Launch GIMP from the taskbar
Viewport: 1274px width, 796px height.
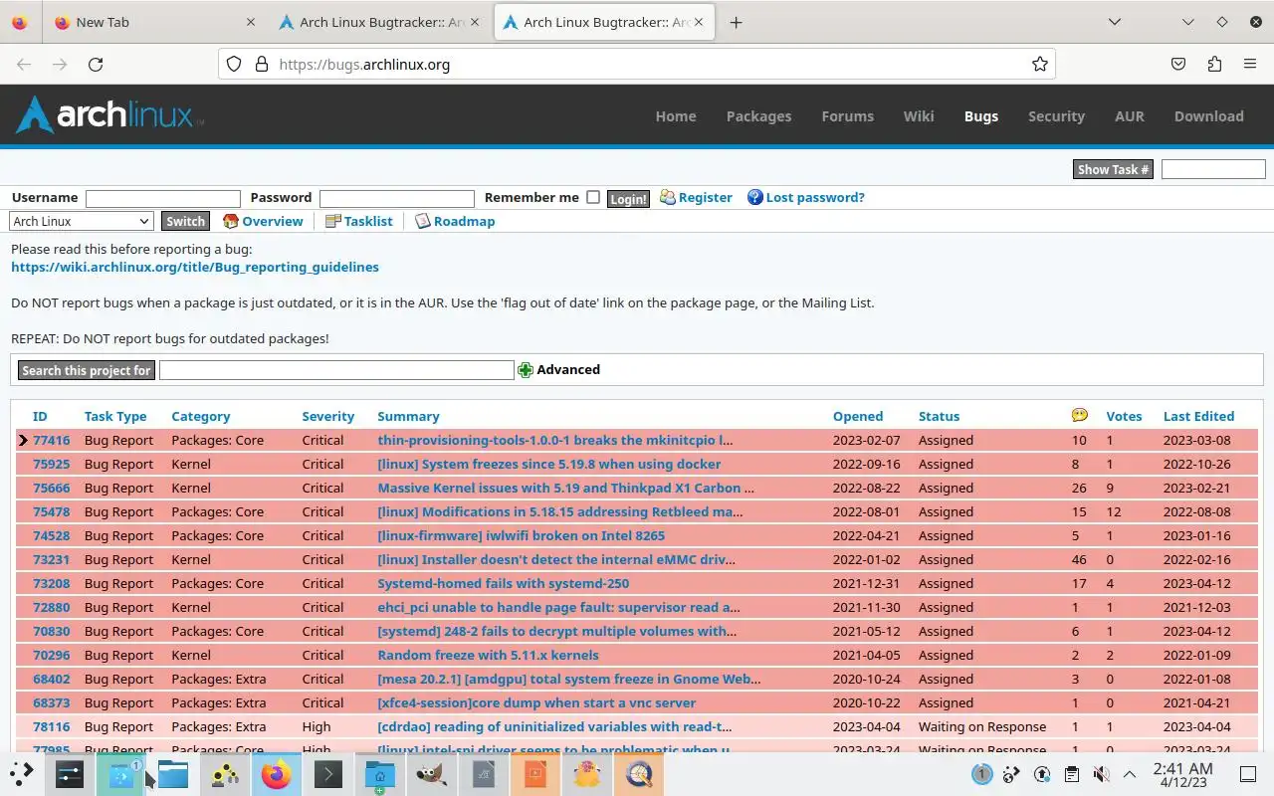[x=432, y=773]
